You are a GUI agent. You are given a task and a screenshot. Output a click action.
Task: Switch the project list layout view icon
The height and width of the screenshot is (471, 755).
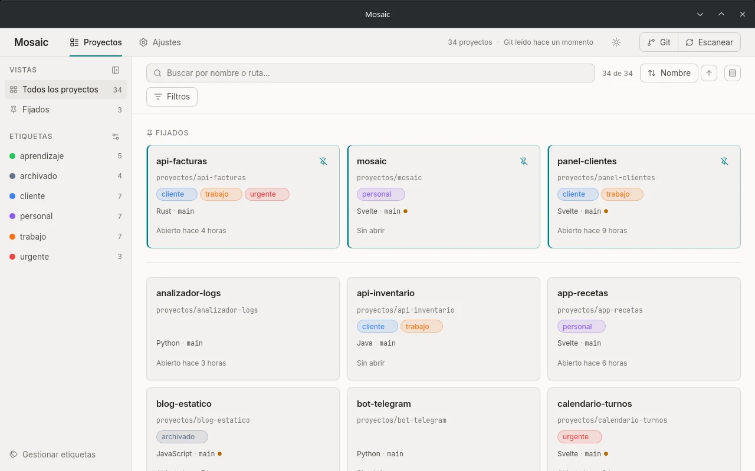tap(733, 73)
